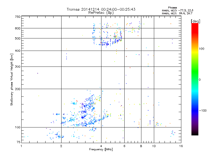Click the y-axis tick label '75'

19,142
